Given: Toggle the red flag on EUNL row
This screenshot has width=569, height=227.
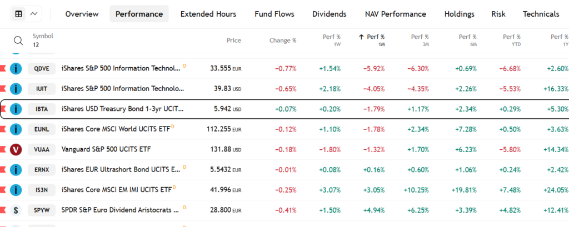Looking at the screenshot, I should [3, 129].
